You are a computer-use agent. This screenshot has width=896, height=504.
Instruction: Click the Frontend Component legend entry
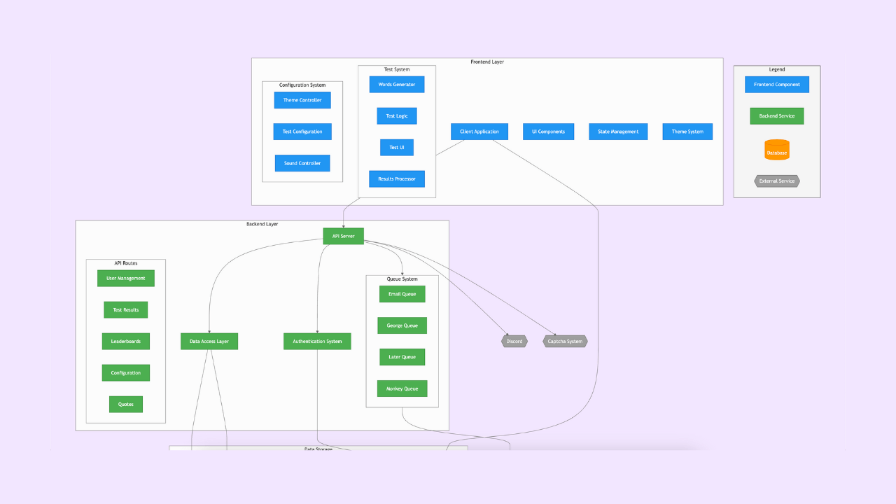(777, 84)
